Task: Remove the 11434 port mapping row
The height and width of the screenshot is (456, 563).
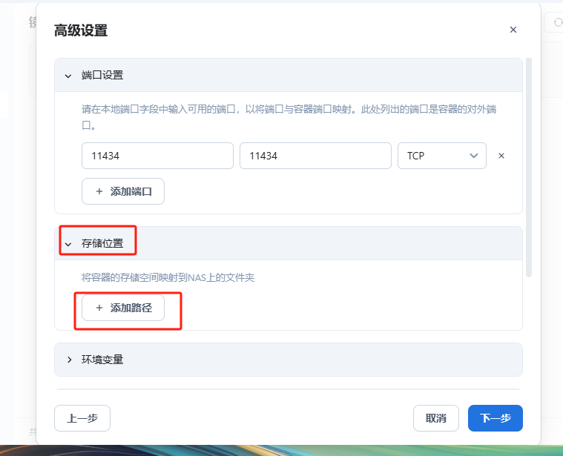Action: point(501,156)
